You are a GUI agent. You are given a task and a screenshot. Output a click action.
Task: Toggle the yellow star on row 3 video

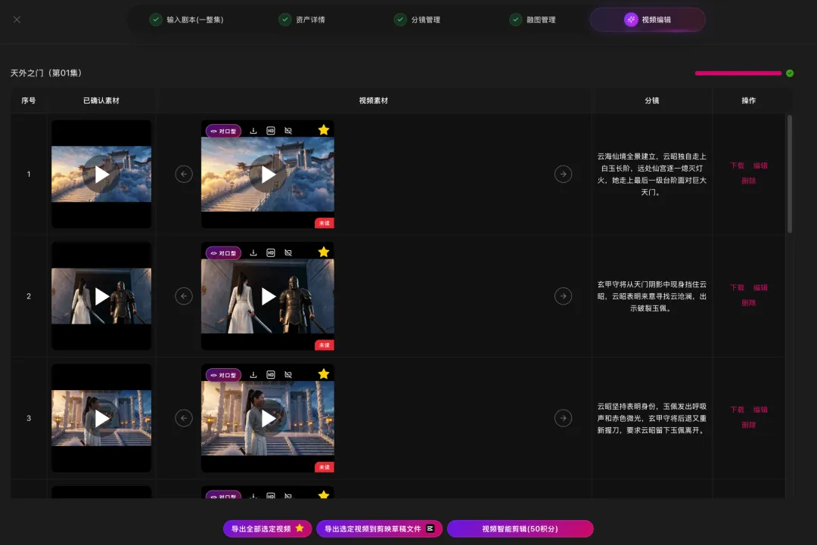(324, 373)
